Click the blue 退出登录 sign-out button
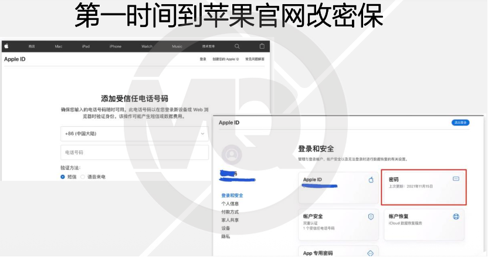This screenshot has width=488, height=257. click(460, 123)
